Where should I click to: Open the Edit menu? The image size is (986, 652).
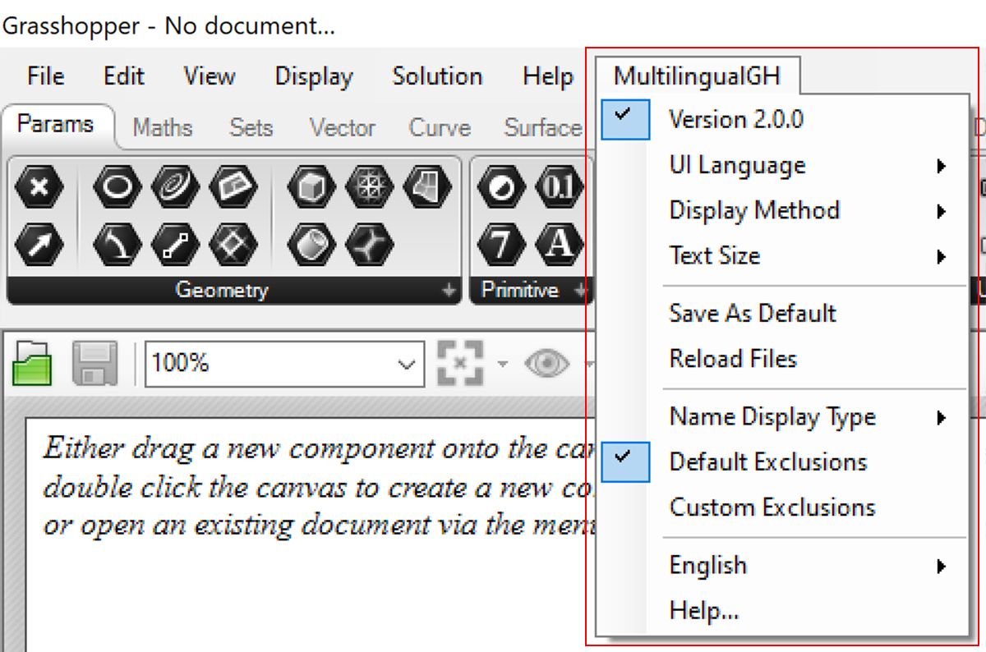(x=124, y=76)
